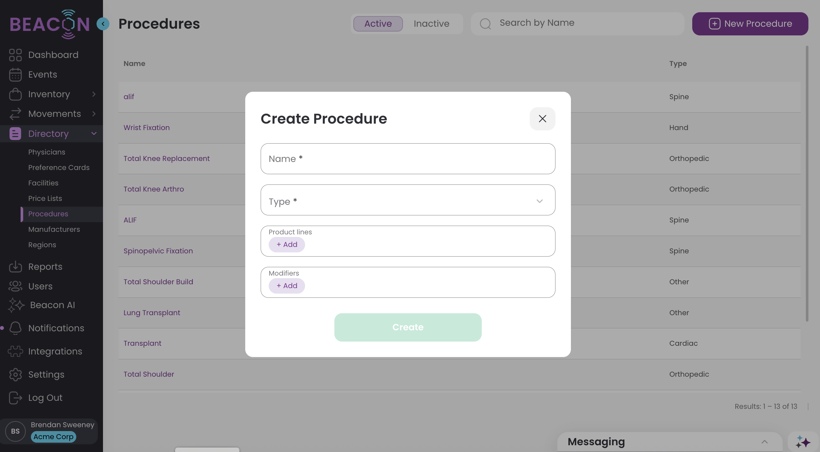The height and width of the screenshot is (452, 820).
Task: Open Beacon AI sparkle icon in sidebar
Action: pos(16,305)
